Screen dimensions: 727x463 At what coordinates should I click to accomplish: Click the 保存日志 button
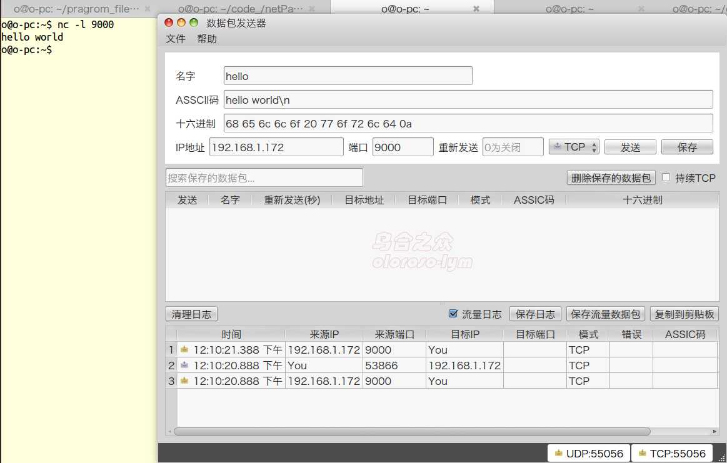pos(535,314)
